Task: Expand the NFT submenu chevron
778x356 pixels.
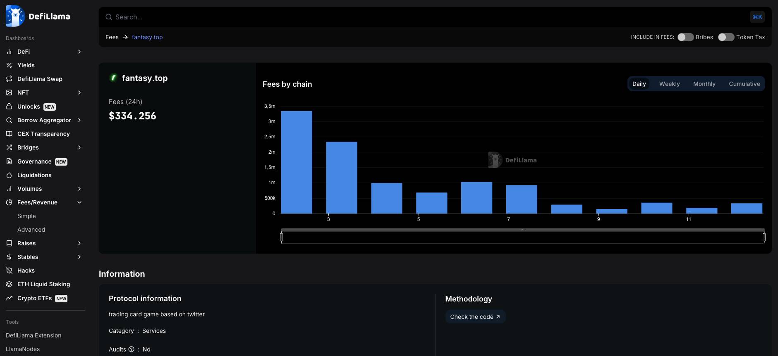Action: [x=79, y=93]
